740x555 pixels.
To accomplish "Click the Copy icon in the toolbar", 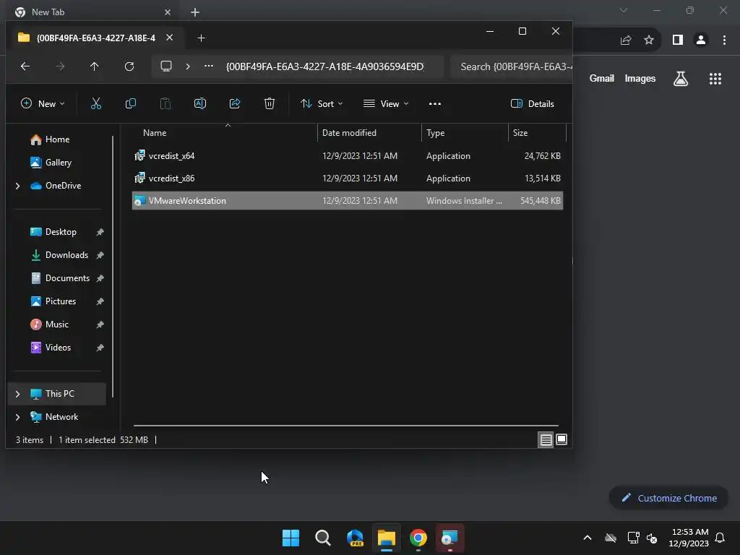I will click(131, 104).
